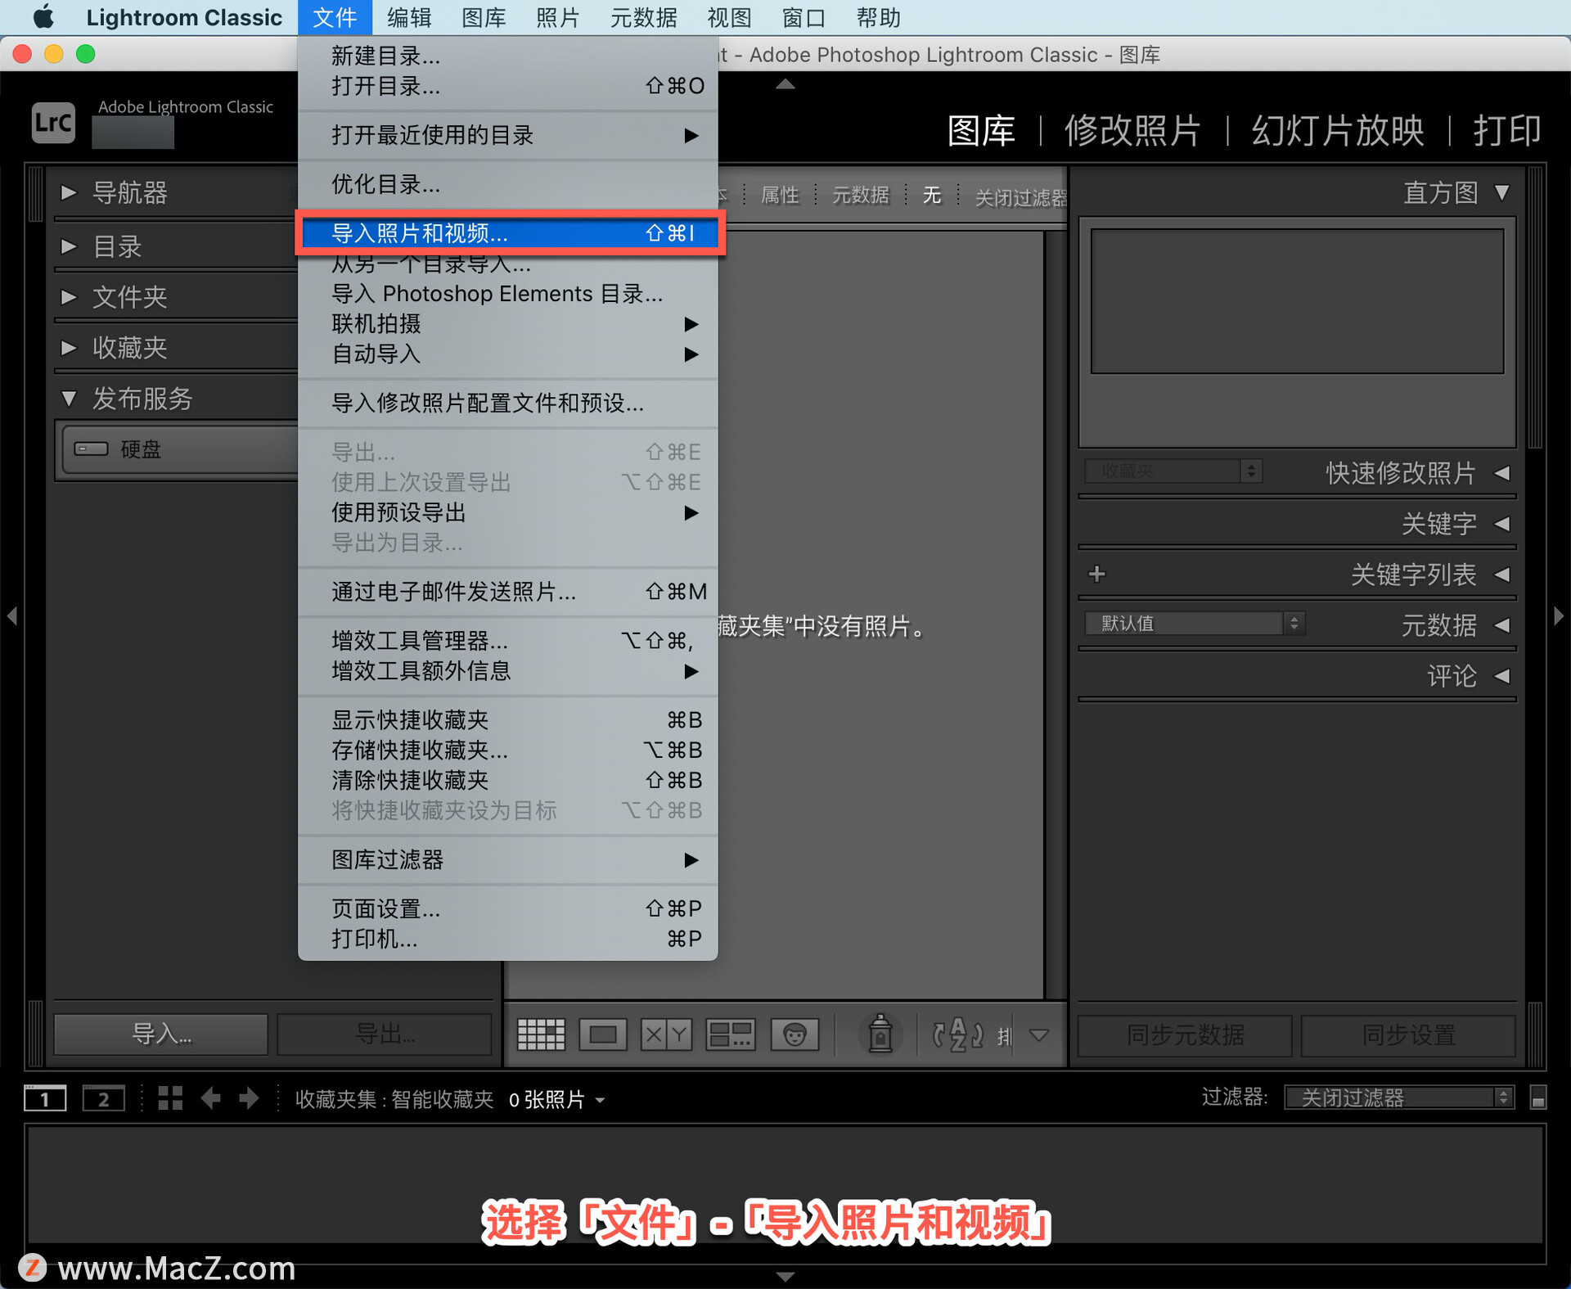Open Survey view icon
The width and height of the screenshot is (1571, 1289).
(x=730, y=1034)
